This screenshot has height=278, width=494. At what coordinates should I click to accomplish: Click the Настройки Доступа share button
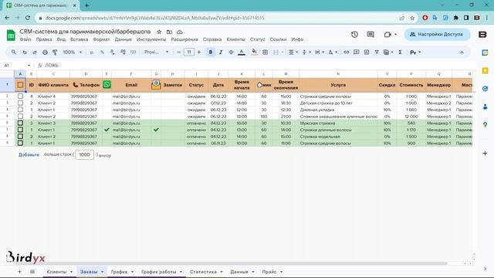click(437, 34)
